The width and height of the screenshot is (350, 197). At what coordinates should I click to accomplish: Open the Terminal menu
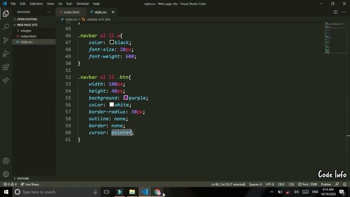click(83, 4)
